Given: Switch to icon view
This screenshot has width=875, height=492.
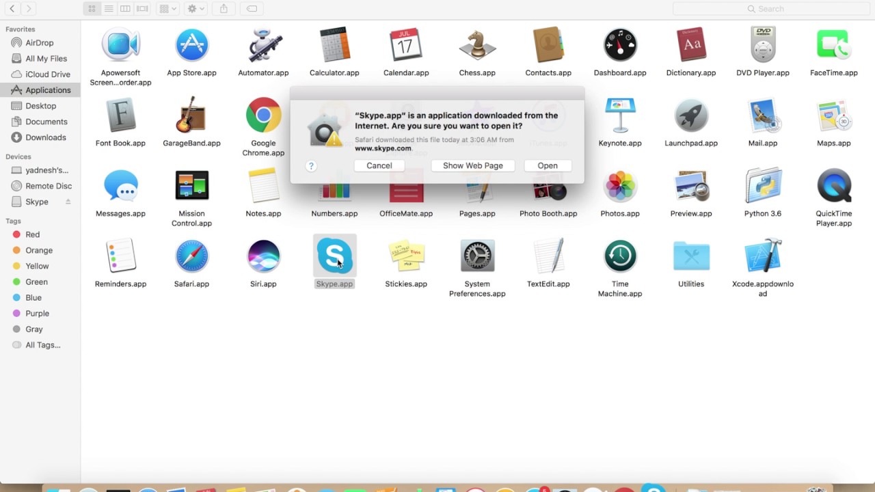Looking at the screenshot, I should point(92,8).
